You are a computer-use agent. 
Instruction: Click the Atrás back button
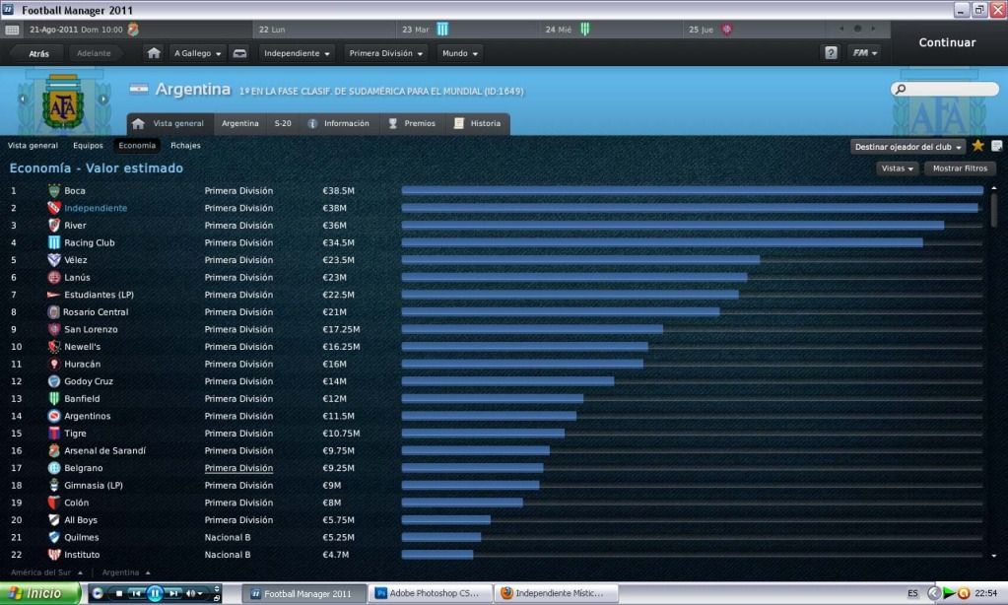[38, 54]
